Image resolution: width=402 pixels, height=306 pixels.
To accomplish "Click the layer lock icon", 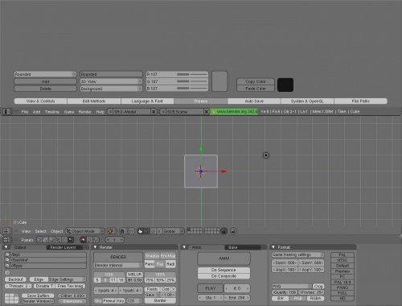I will [224, 231].
